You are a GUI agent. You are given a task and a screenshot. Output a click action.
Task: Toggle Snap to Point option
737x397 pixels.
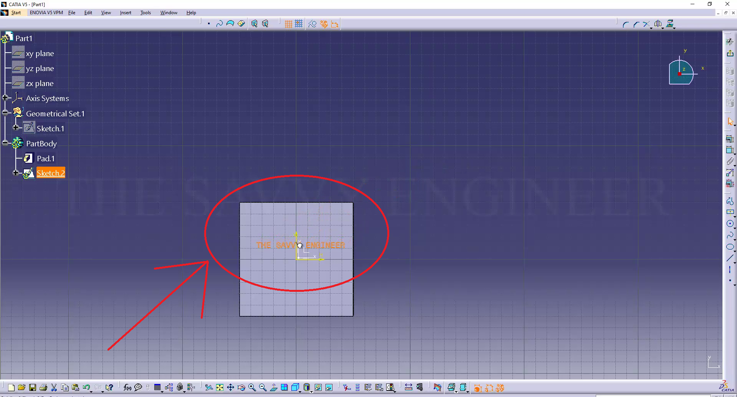pyautogui.click(x=299, y=24)
